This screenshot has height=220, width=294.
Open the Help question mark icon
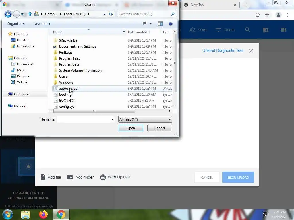click(171, 24)
